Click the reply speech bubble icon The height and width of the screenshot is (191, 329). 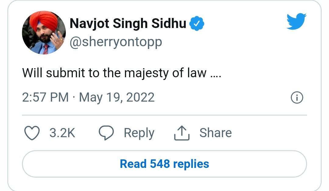[106, 133]
